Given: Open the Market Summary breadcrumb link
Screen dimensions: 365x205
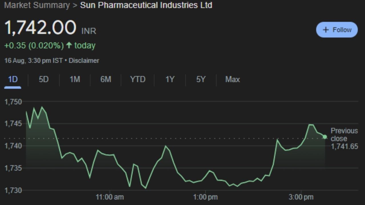Looking at the screenshot, I should [37, 5].
